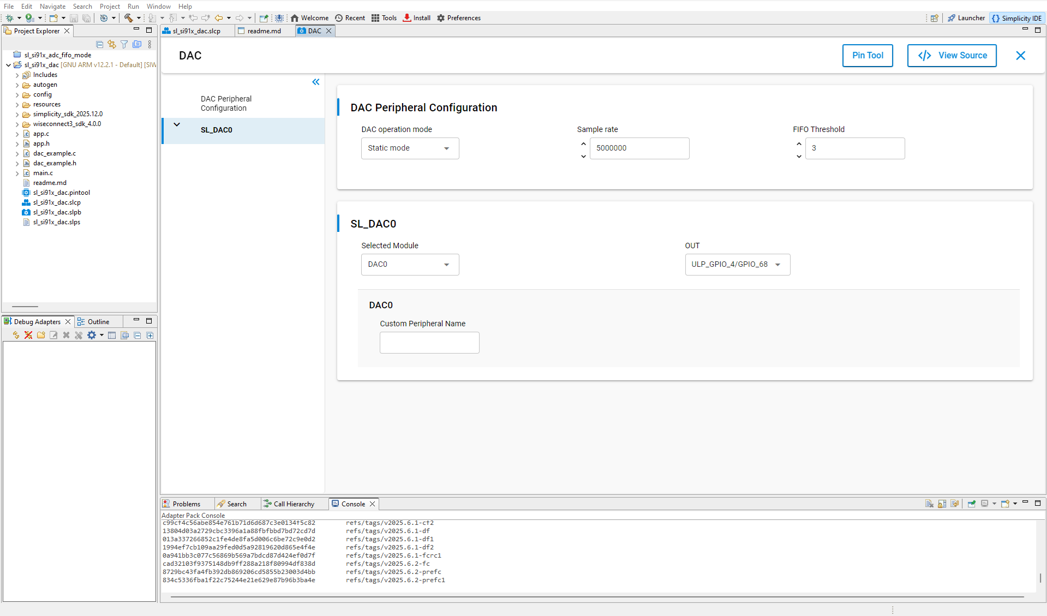Viewport: 1047px width, 616px height.
Task: Increase Sample rate with up arrow
Action: click(x=583, y=144)
